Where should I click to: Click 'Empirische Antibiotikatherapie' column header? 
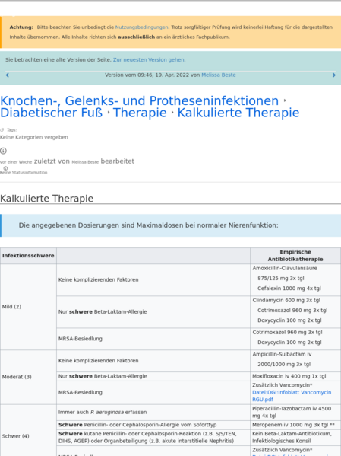(x=295, y=255)
